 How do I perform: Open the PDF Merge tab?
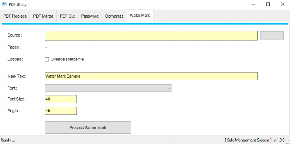[43, 16]
